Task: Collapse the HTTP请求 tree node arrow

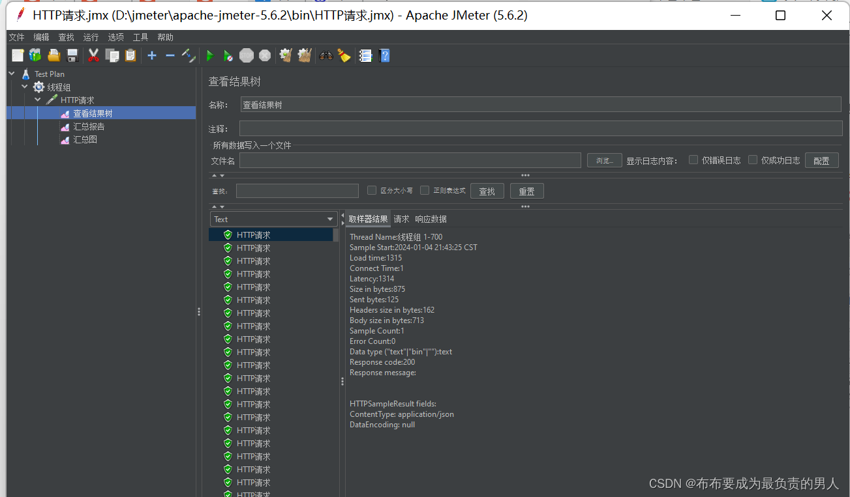Action: (x=38, y=100)
